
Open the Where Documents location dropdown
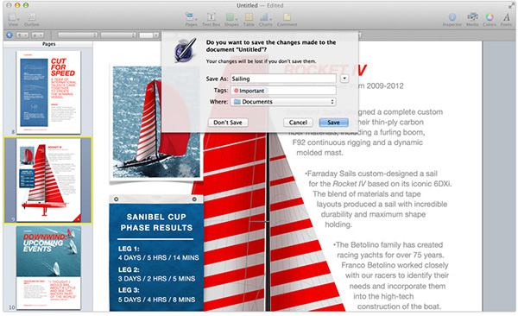[x=283, y=102]
